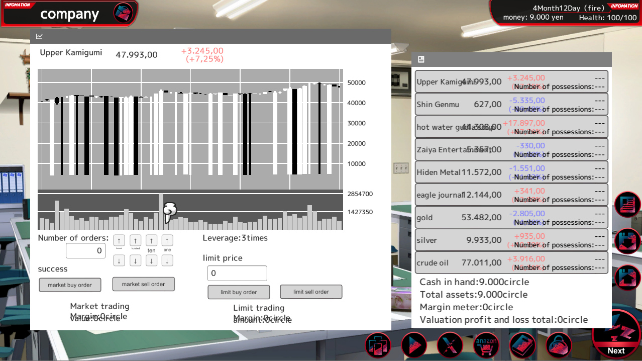Click the play triangle icon in the bottom bar

click(x=414, y=345)
